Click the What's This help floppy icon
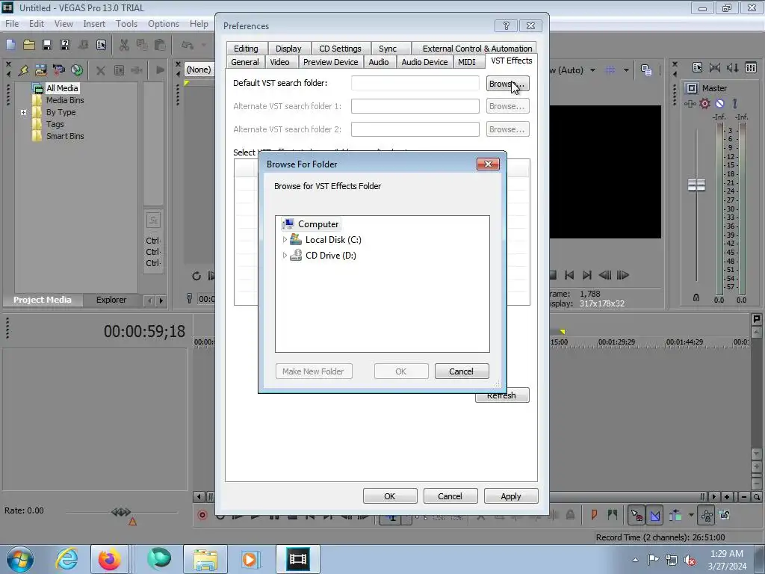Image resolution: width=765 pixels, height=574 pixels. pyautogui.click(x=65, y=45)
